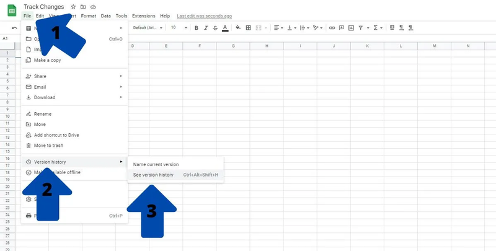The height and width of the screenshot is (251, 496).
Task: Open the Borders tool
Action: coord(249,28)
